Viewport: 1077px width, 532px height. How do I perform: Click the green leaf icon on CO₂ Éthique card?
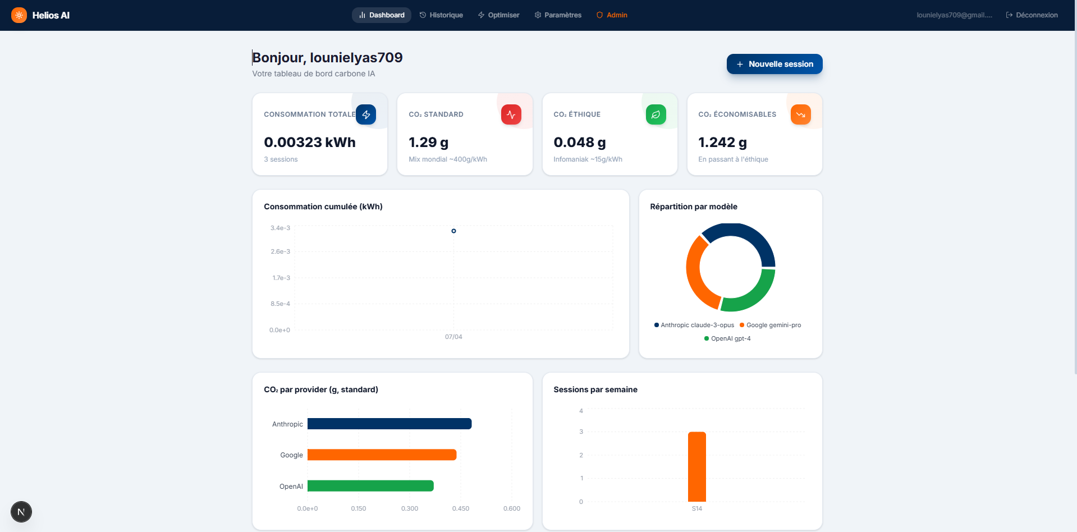point(656,114)
